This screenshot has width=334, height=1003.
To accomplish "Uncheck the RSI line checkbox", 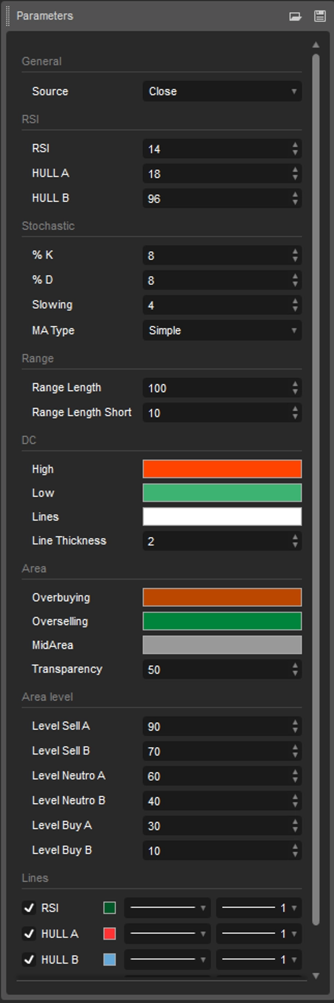I will click(29, 908).
